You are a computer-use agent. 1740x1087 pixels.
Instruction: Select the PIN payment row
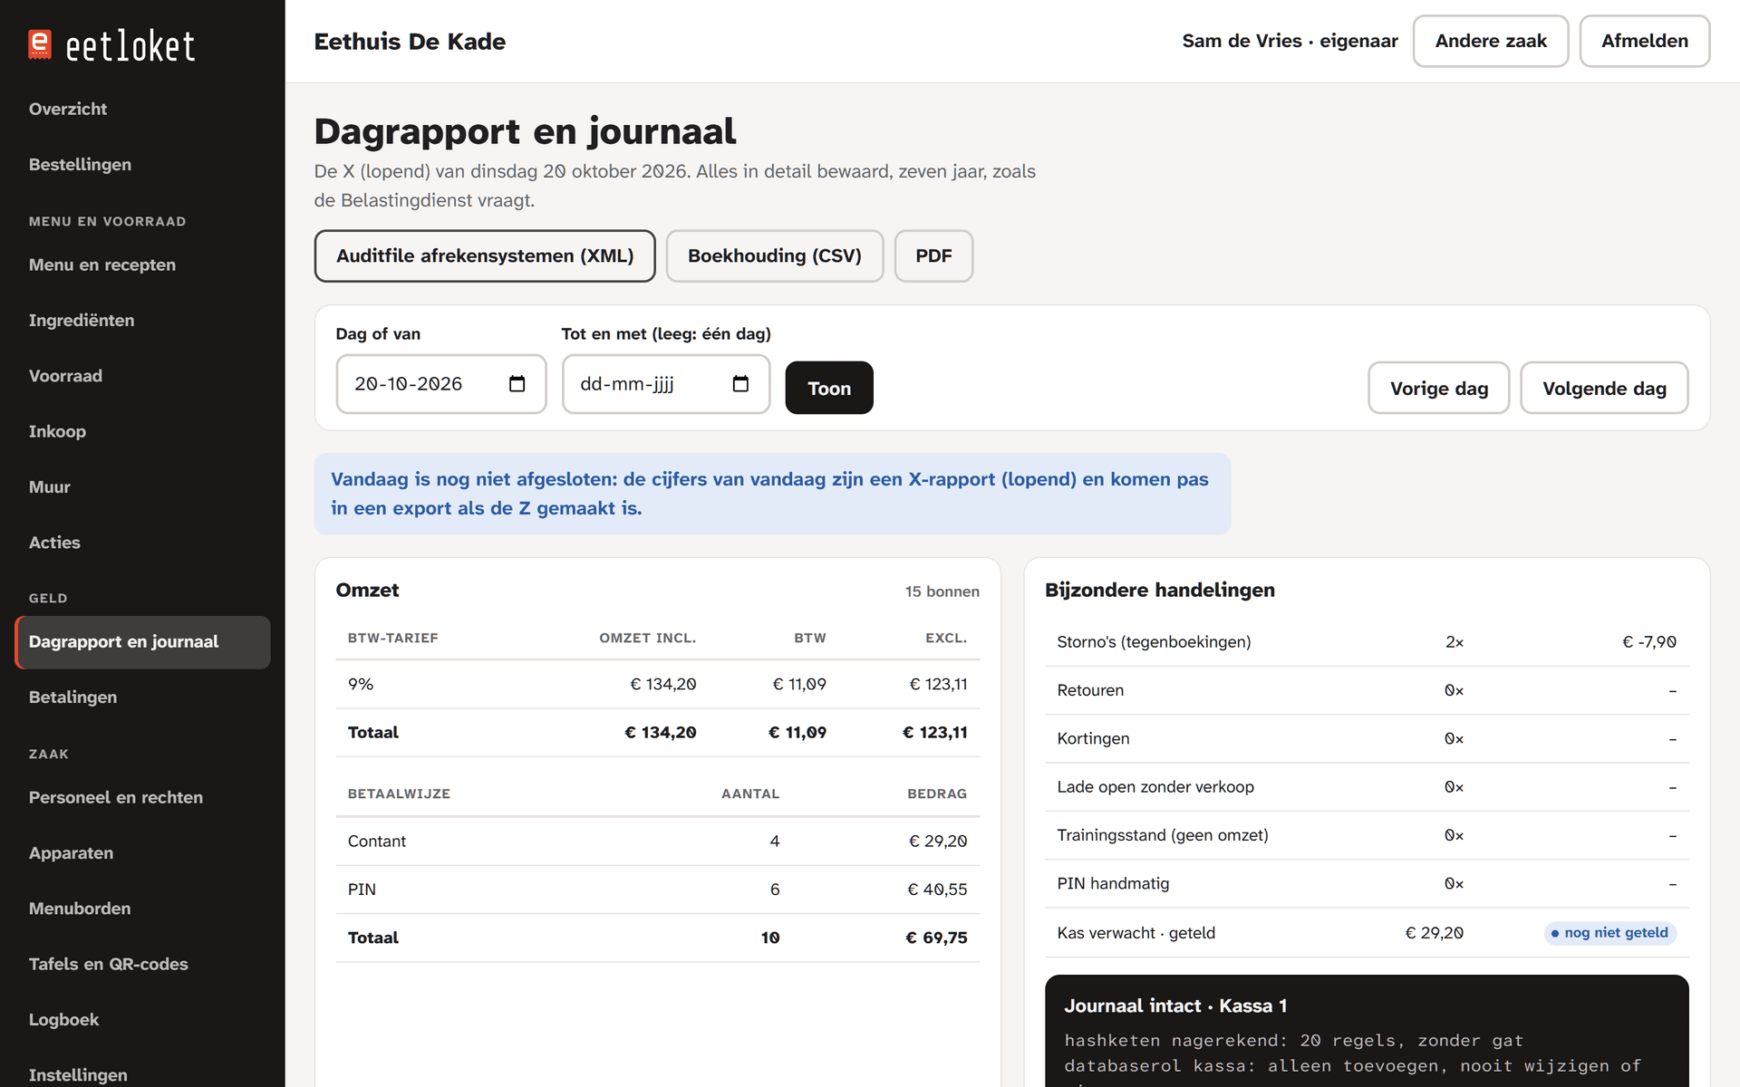(x=658, y=890)
